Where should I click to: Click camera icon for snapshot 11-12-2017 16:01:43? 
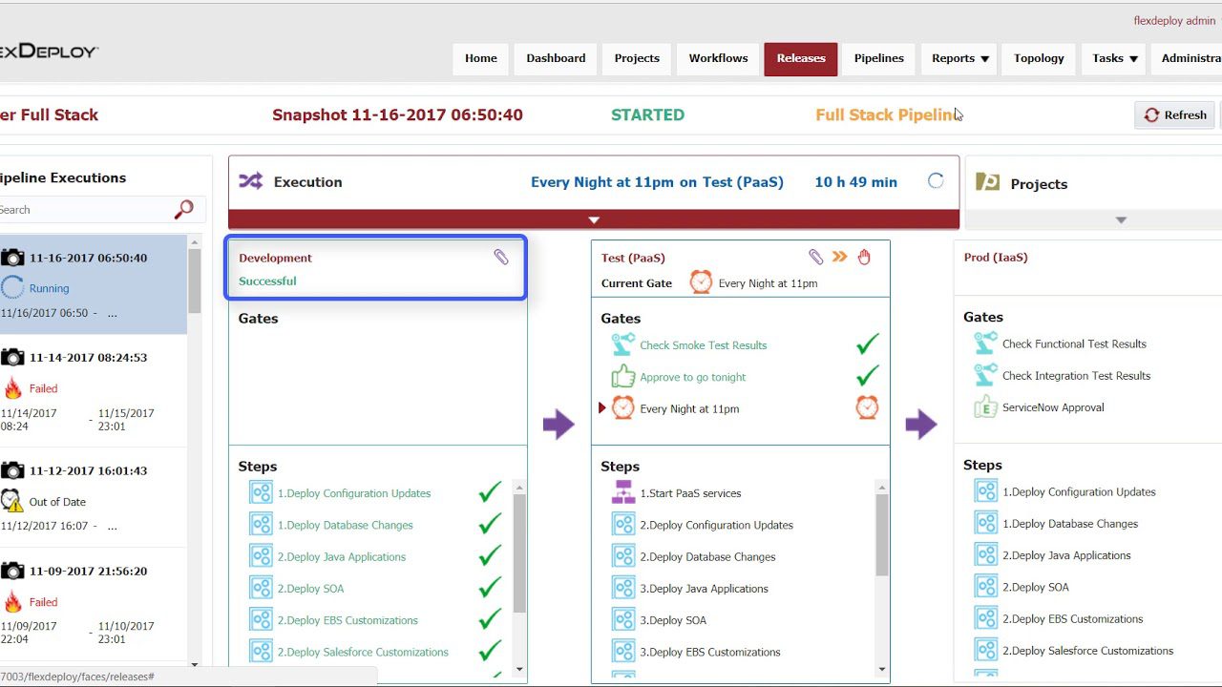[12, 470]
